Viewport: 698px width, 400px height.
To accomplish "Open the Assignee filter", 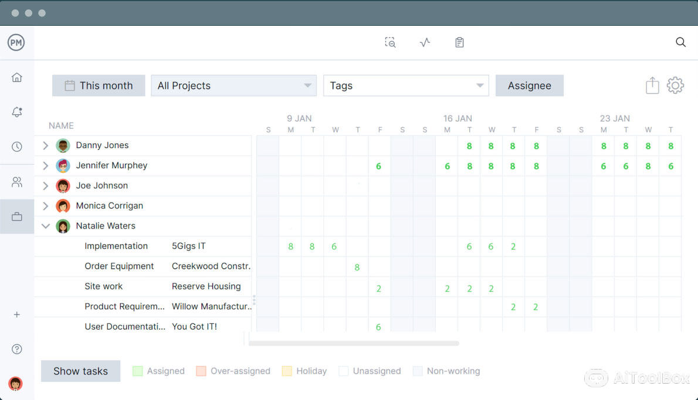I will pos(529,86).
